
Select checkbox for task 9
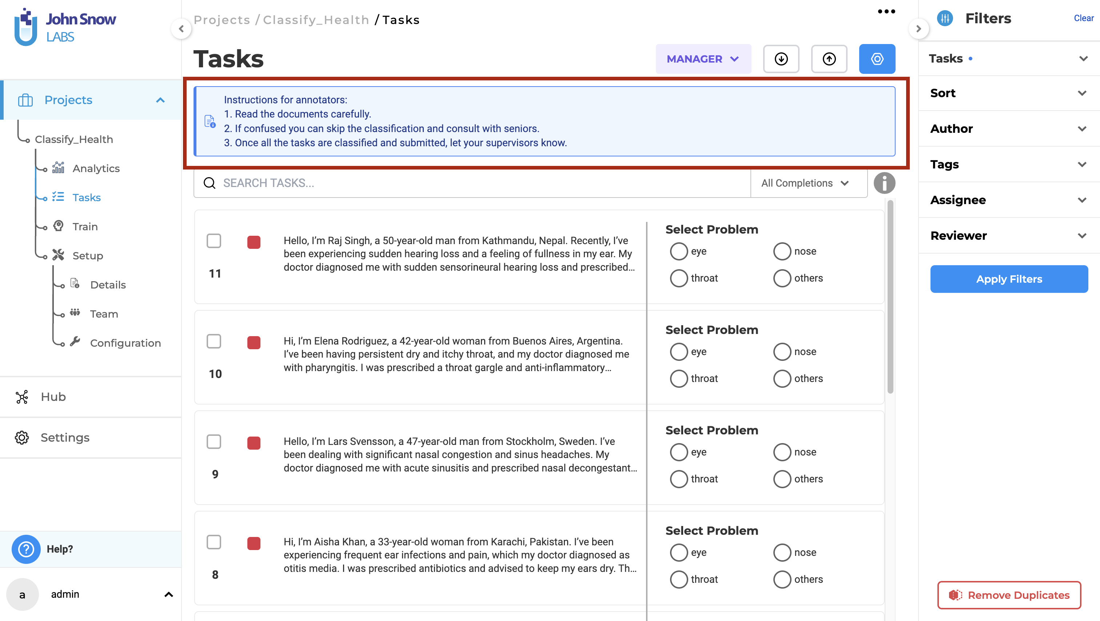(x=214, y=442)
